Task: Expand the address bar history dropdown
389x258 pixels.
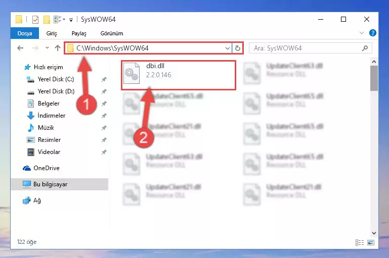Action: coord(227,48)
